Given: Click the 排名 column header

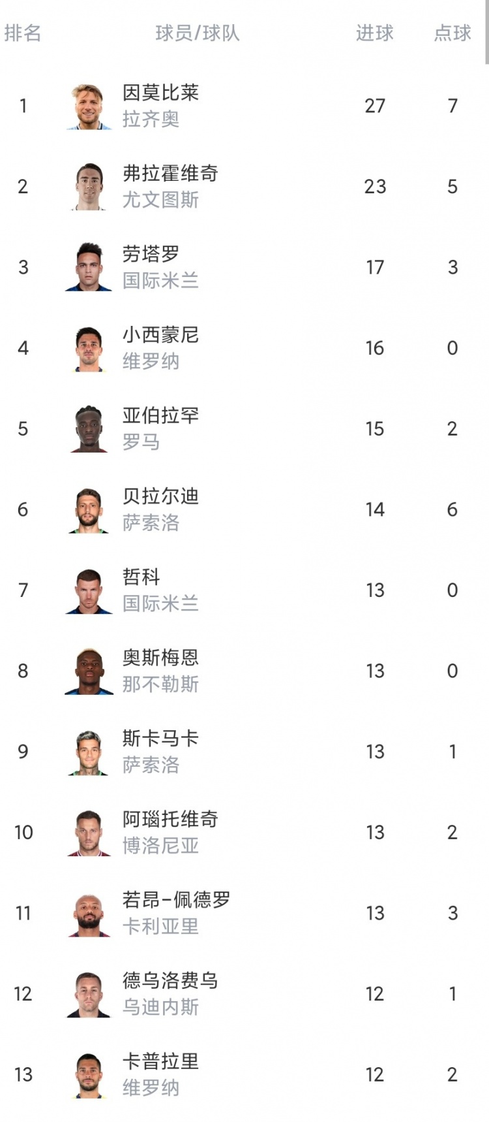Looking at the screenshot, I should 23,33.
